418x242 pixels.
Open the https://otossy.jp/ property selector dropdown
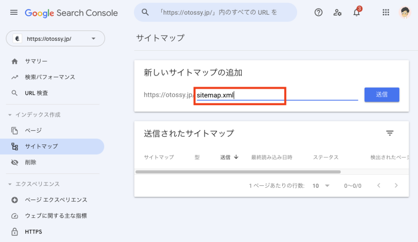[x=56, y=39]
